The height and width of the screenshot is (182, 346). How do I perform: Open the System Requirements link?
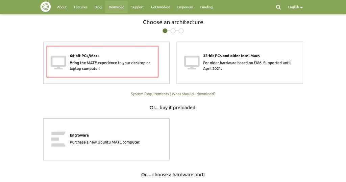point(150,94)
